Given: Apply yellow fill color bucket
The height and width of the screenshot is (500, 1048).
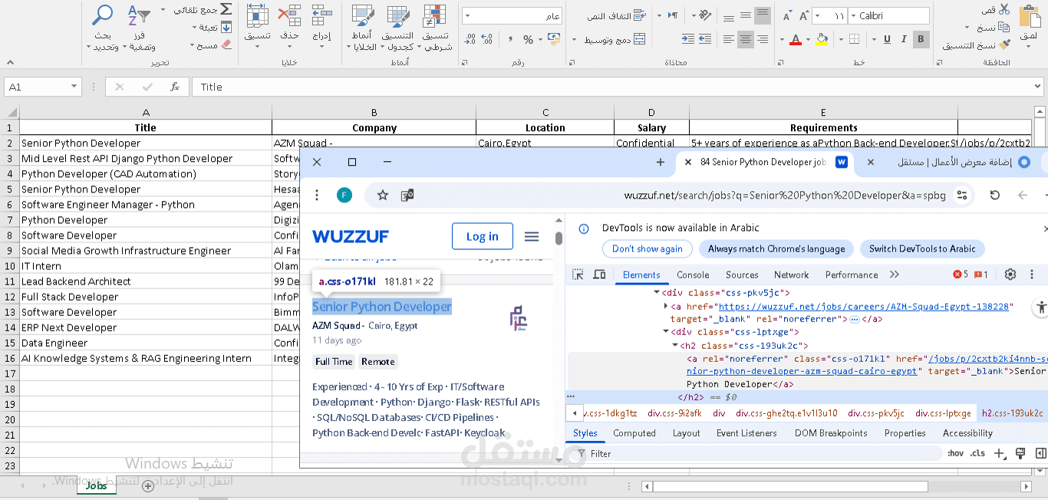Looking at the screenshot, I should (x=822, y=39).
